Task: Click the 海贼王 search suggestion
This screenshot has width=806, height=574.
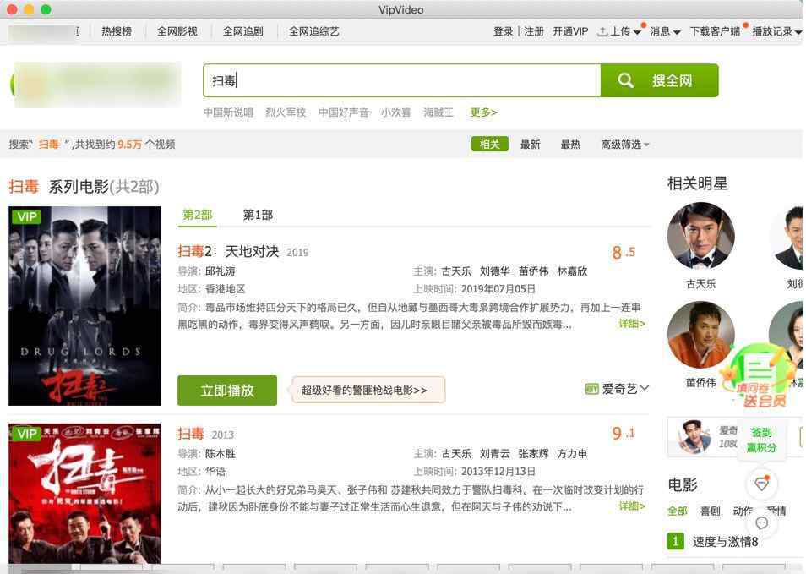Action: [438, 112]
